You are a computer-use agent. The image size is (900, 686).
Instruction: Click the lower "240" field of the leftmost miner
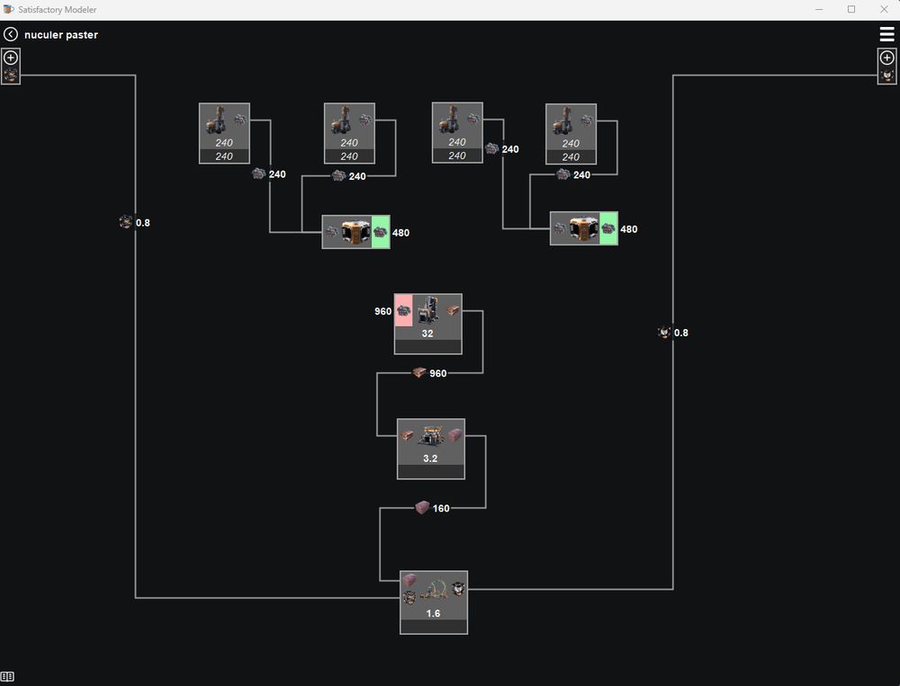(x=224, y=156)
